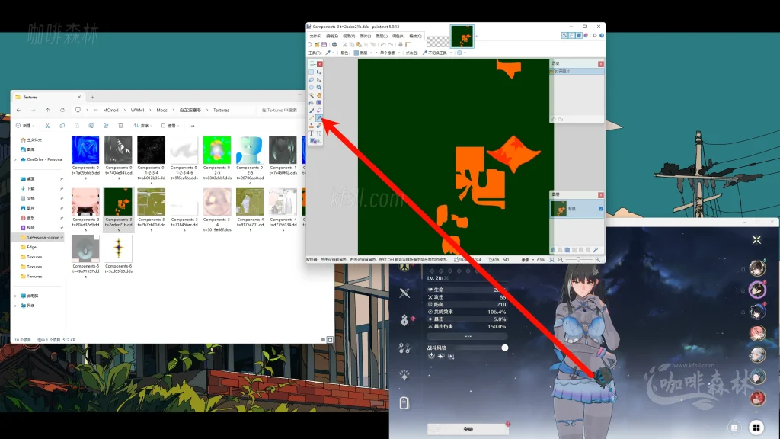Select the Gradient tool

click(x=319, y=103)
